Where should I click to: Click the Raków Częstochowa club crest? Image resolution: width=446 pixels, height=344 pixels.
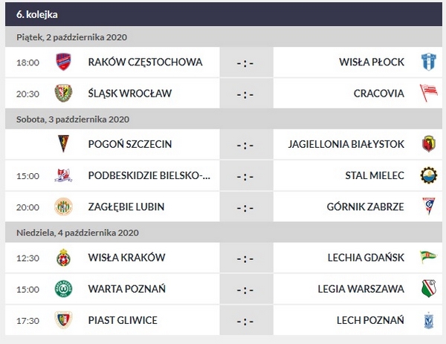[x=62, y=62]
